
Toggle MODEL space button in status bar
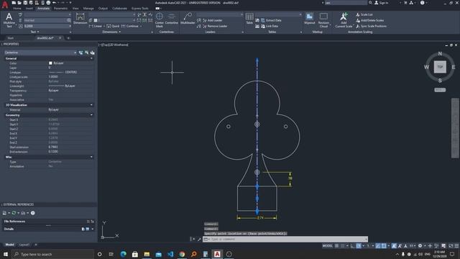point(328,246)
